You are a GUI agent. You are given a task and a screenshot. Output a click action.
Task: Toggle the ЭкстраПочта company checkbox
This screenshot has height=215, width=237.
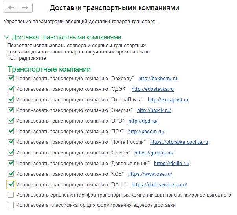tap(11, 99)
